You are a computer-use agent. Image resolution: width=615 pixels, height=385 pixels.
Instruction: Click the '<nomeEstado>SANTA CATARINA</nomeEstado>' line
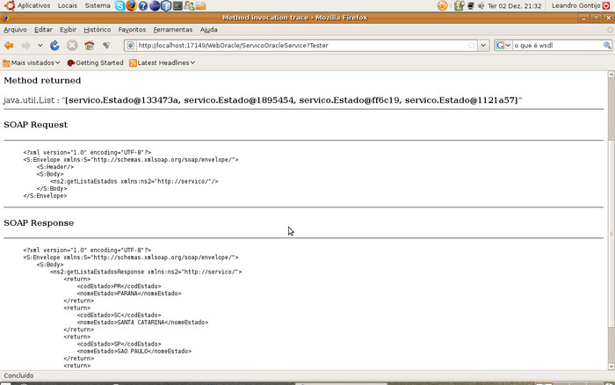tap(142, 323)
